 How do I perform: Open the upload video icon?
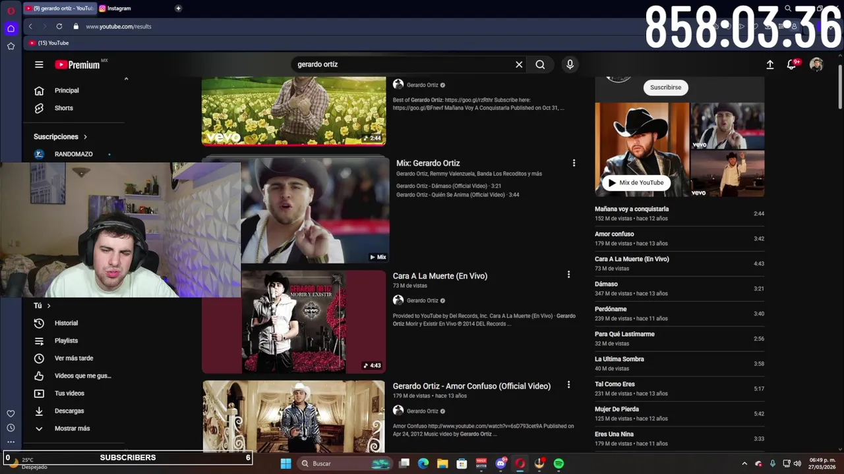[769, 65]
